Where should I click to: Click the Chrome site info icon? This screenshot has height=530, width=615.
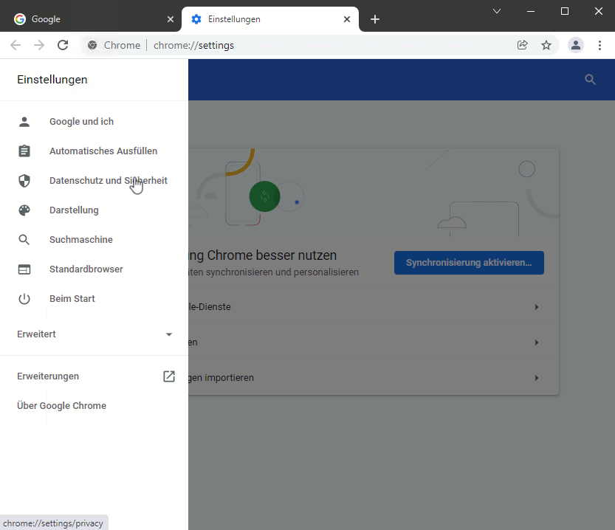(x=92, y=45)
